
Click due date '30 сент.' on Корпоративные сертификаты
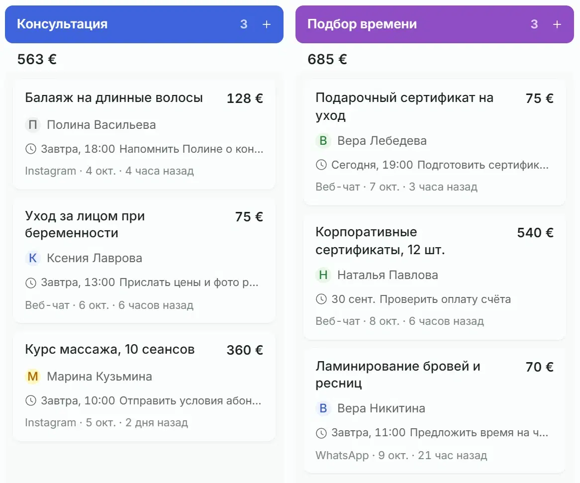point(354,299)
